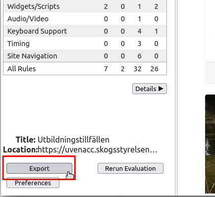The height and width of the screenshot is (197, 215).
Task: Click the Export button
Action: point(39,168)
